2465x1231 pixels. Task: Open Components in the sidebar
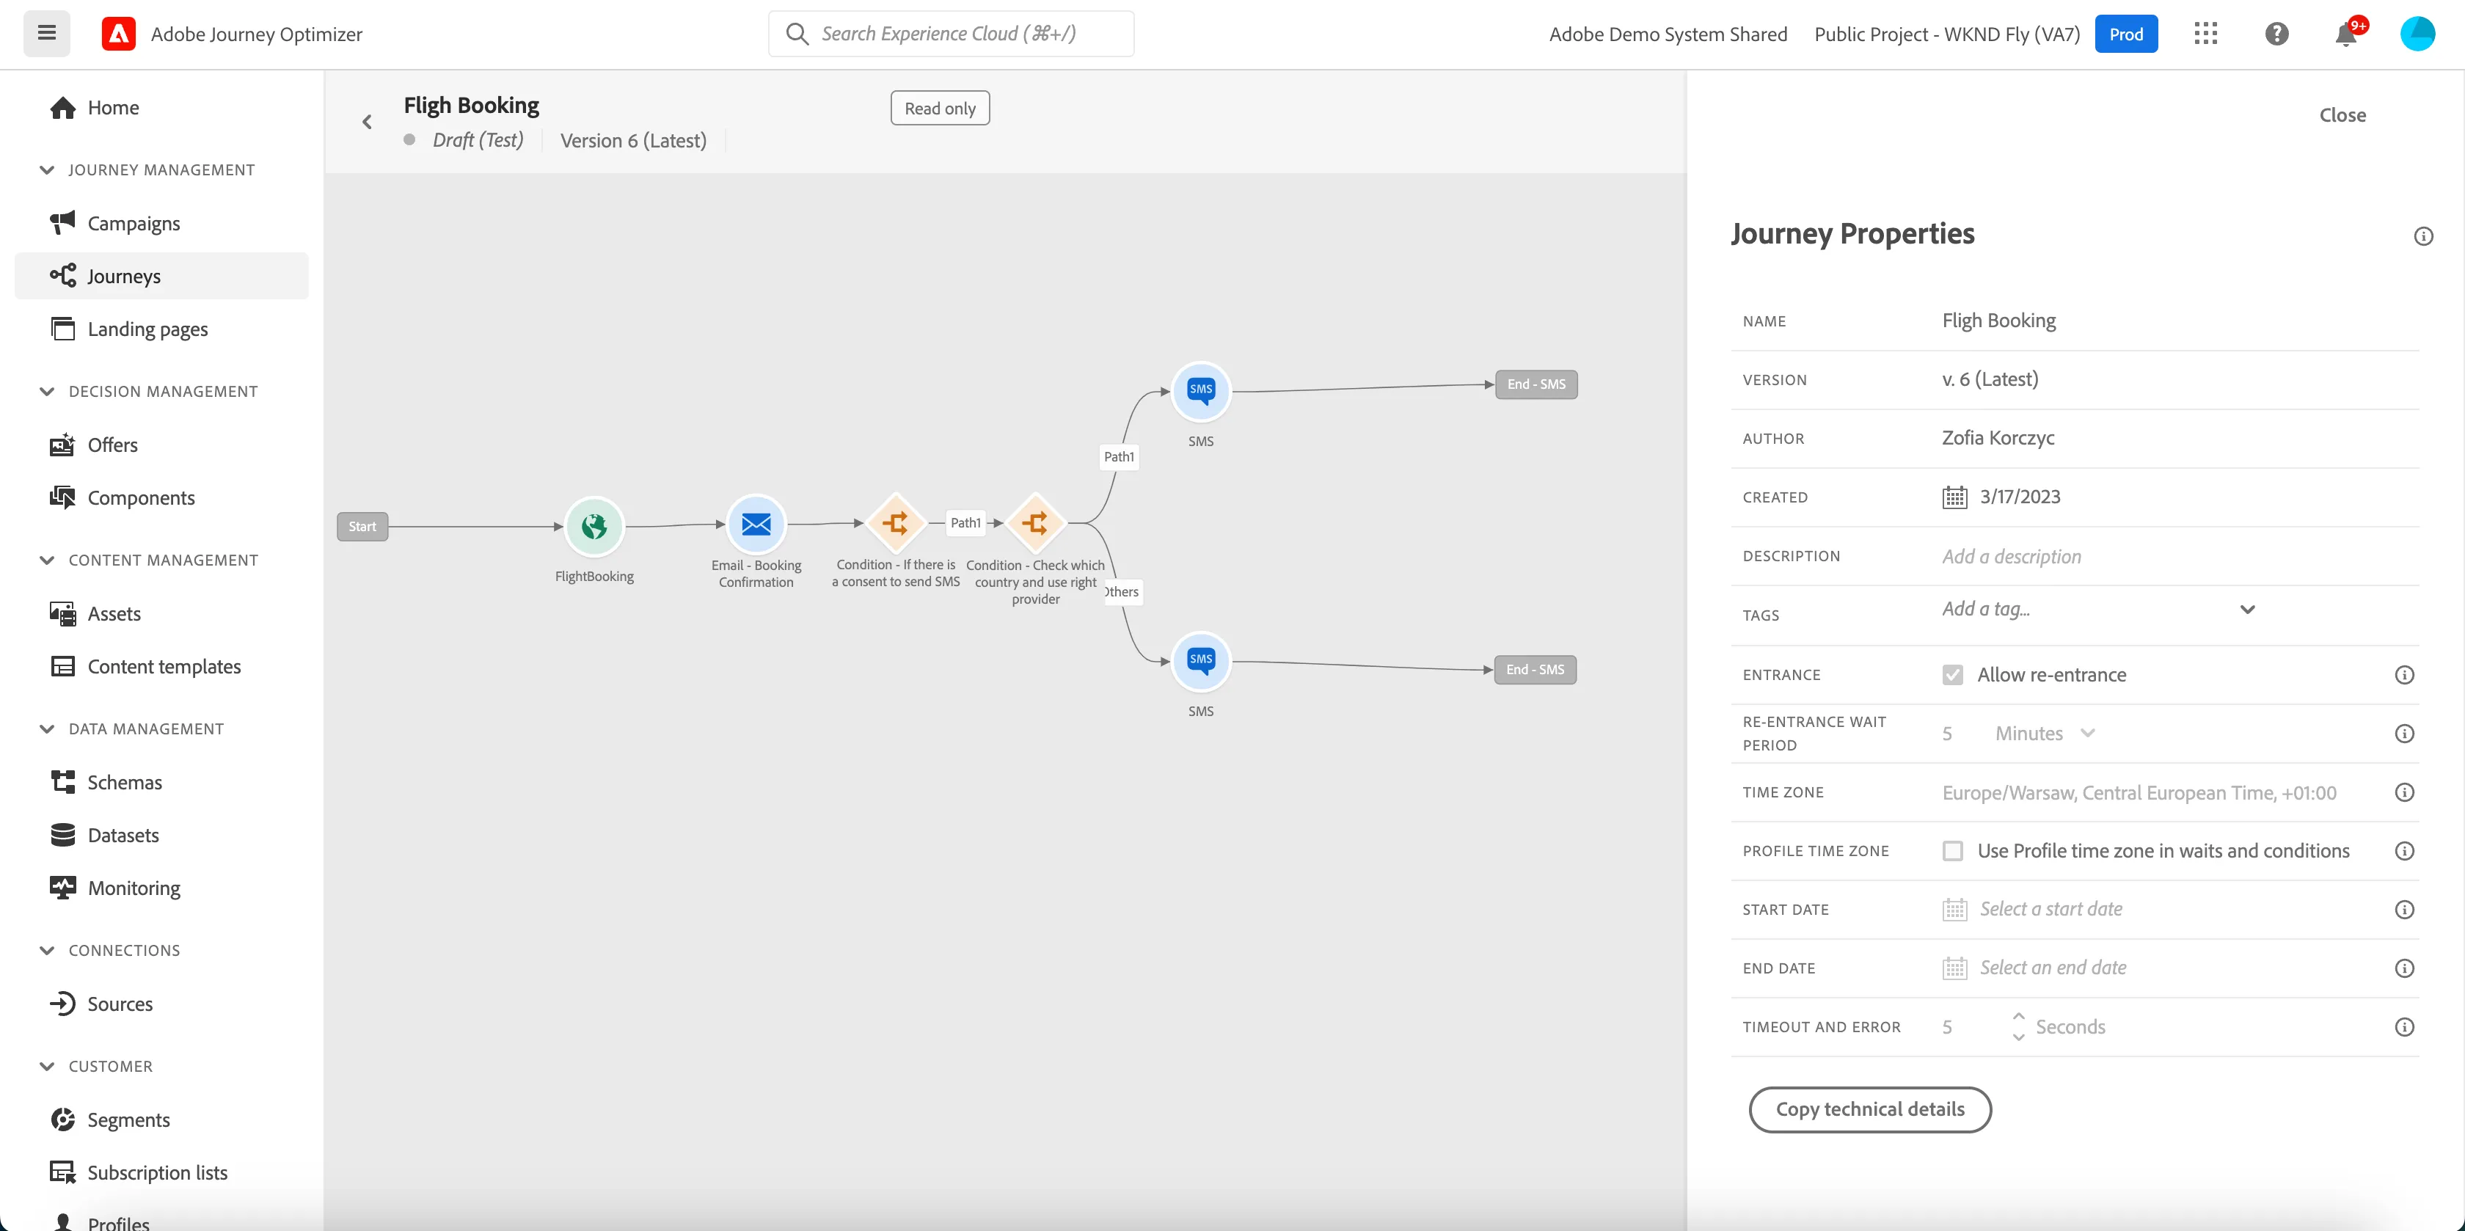pyautogui.click(x=161, y=498)
